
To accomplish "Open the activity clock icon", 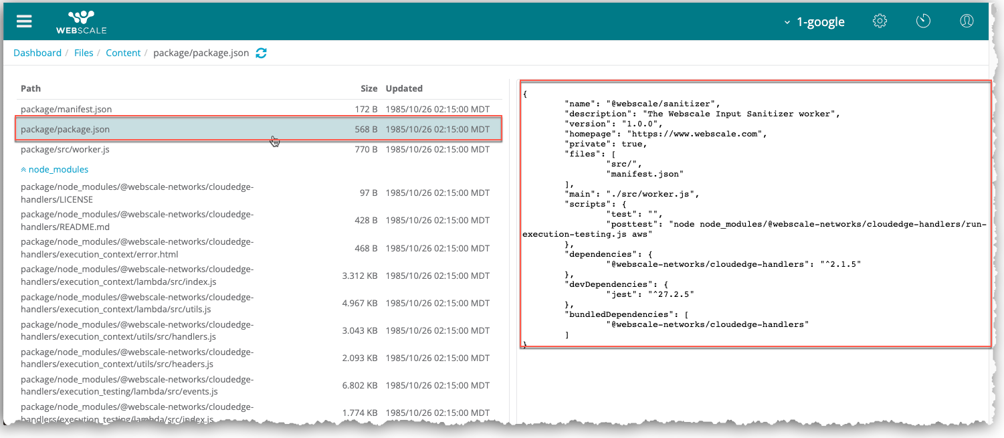I will point(923,21).
